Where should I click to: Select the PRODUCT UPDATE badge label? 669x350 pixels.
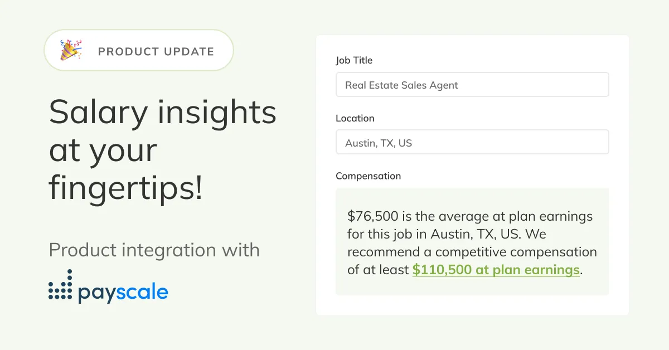[x=156, y=51]
